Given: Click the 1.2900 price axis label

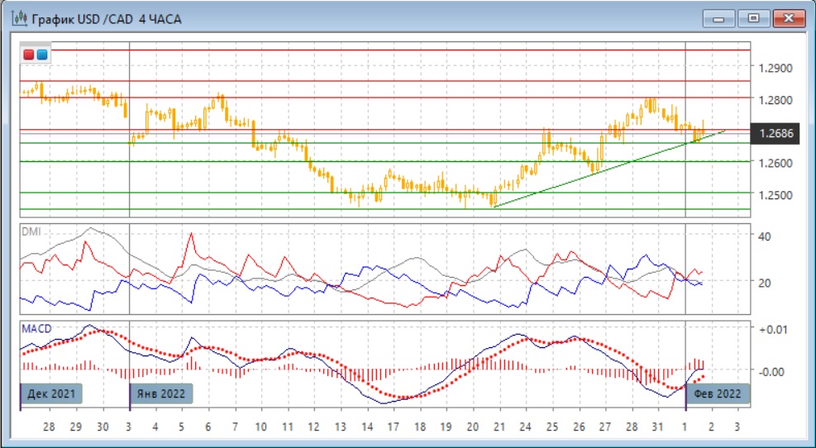Looking at the screenshot, I should click(775, 68).
